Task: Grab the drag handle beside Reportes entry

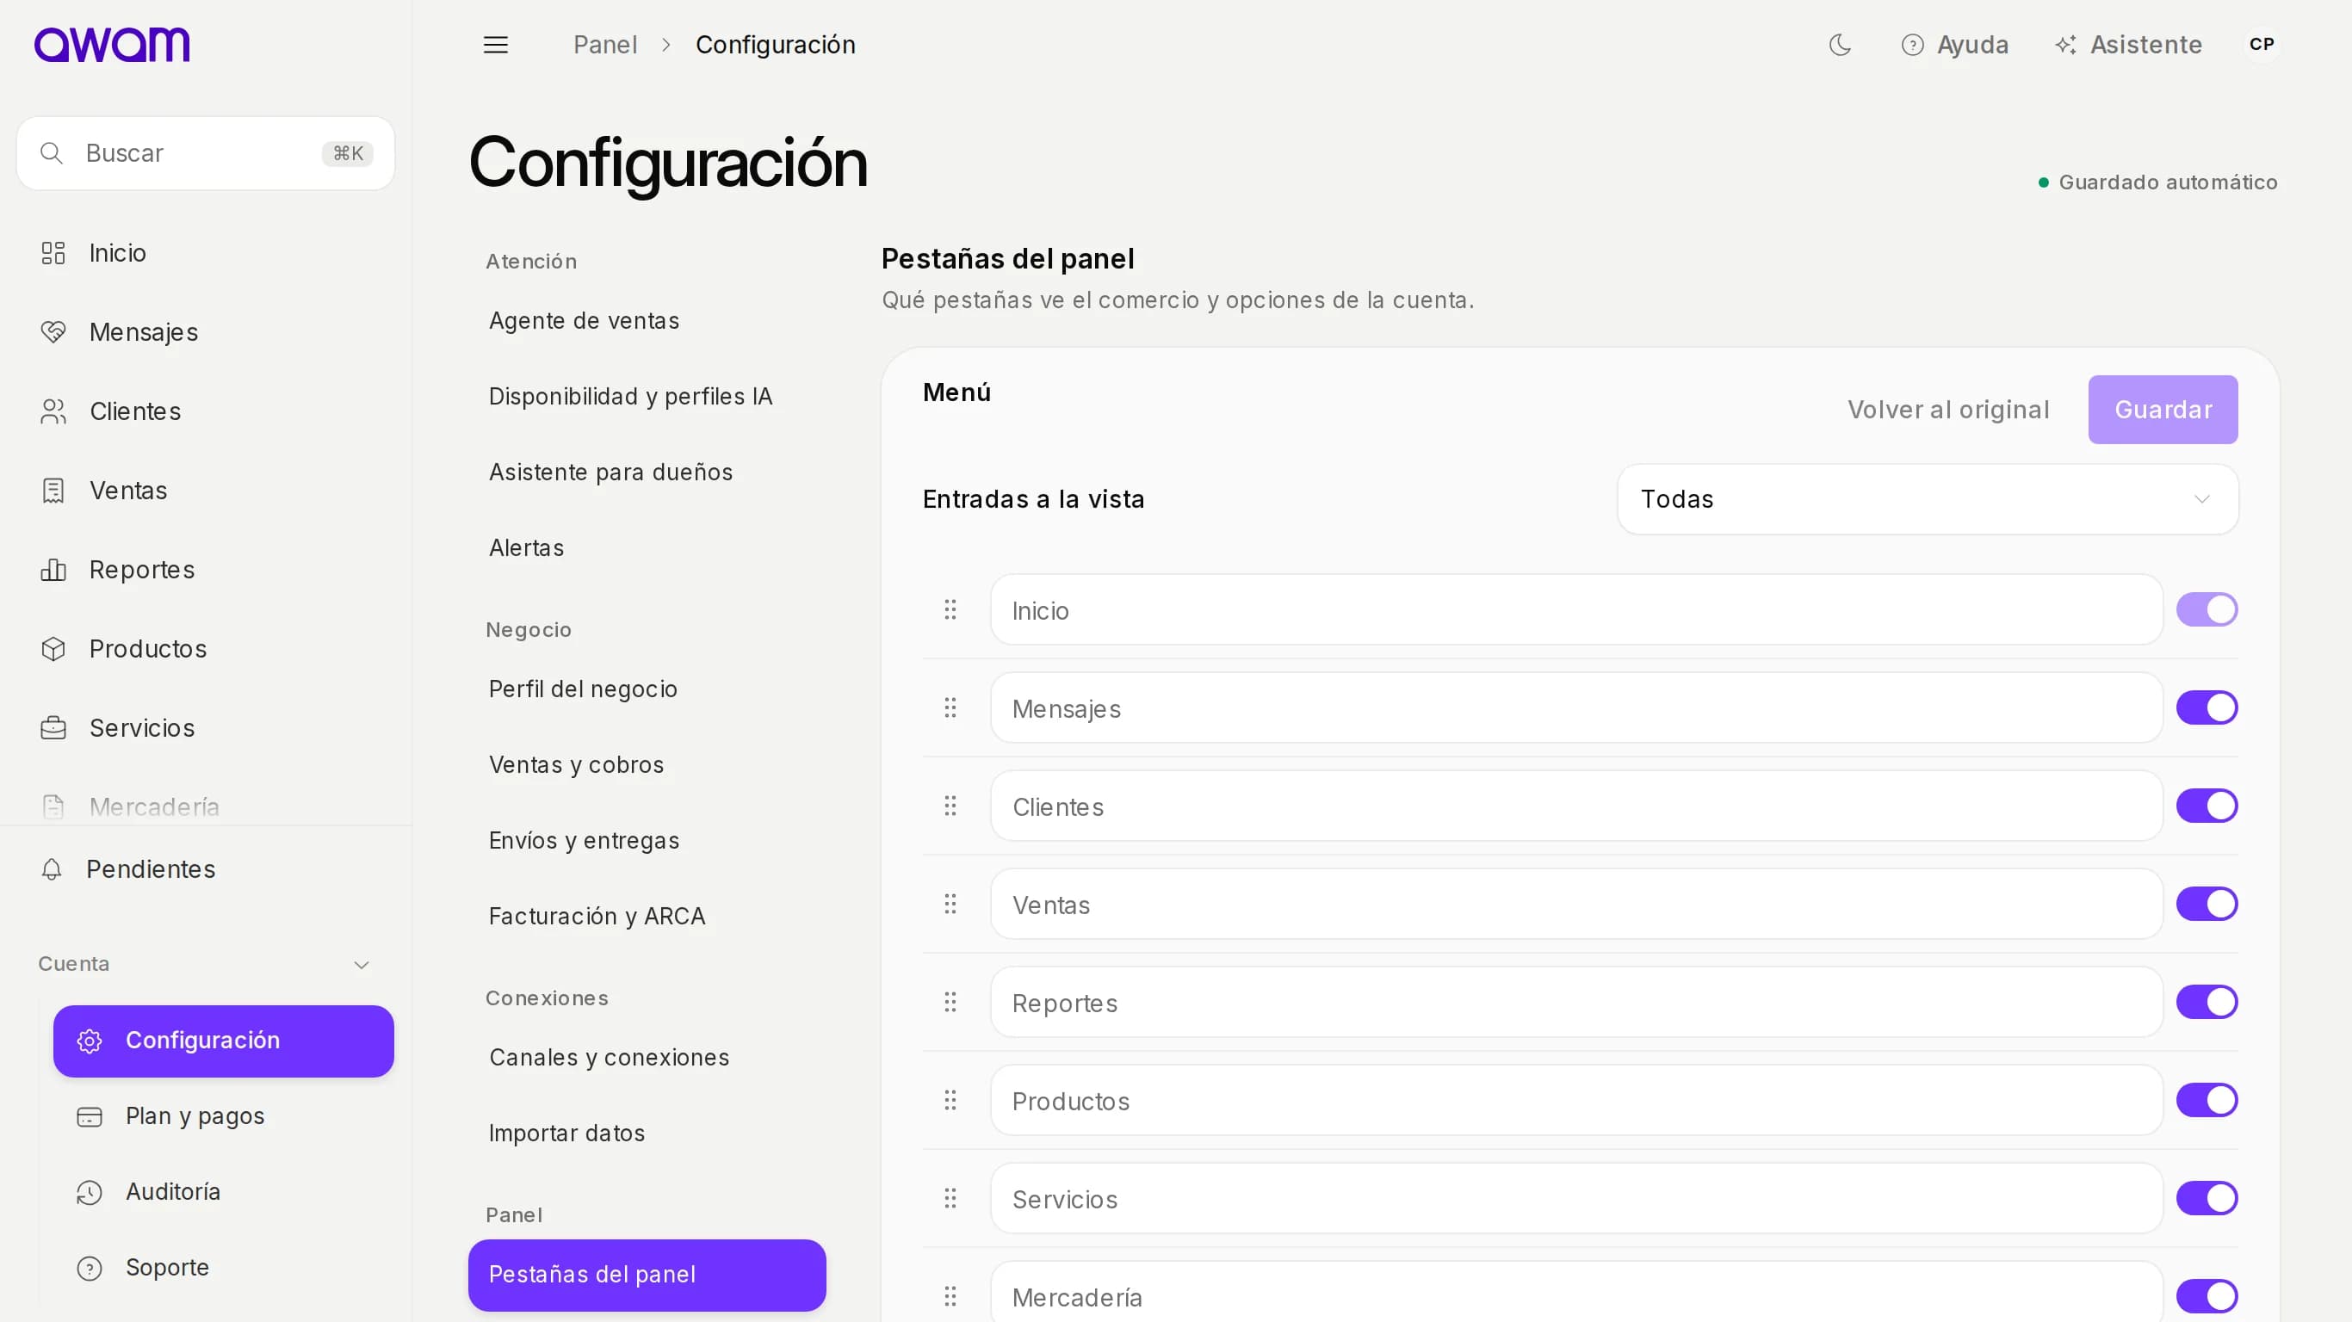Action: [x=950, y=1002]
